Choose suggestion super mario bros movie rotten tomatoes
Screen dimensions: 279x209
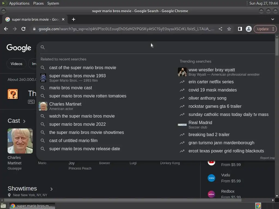pyautogui.click(x=88, y=96)
